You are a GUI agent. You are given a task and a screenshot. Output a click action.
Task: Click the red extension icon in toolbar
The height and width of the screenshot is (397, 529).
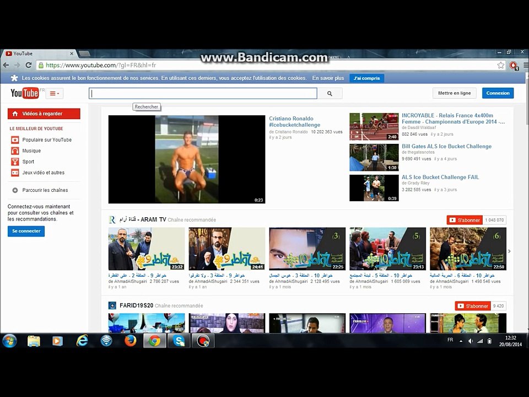tap(514, 66)
